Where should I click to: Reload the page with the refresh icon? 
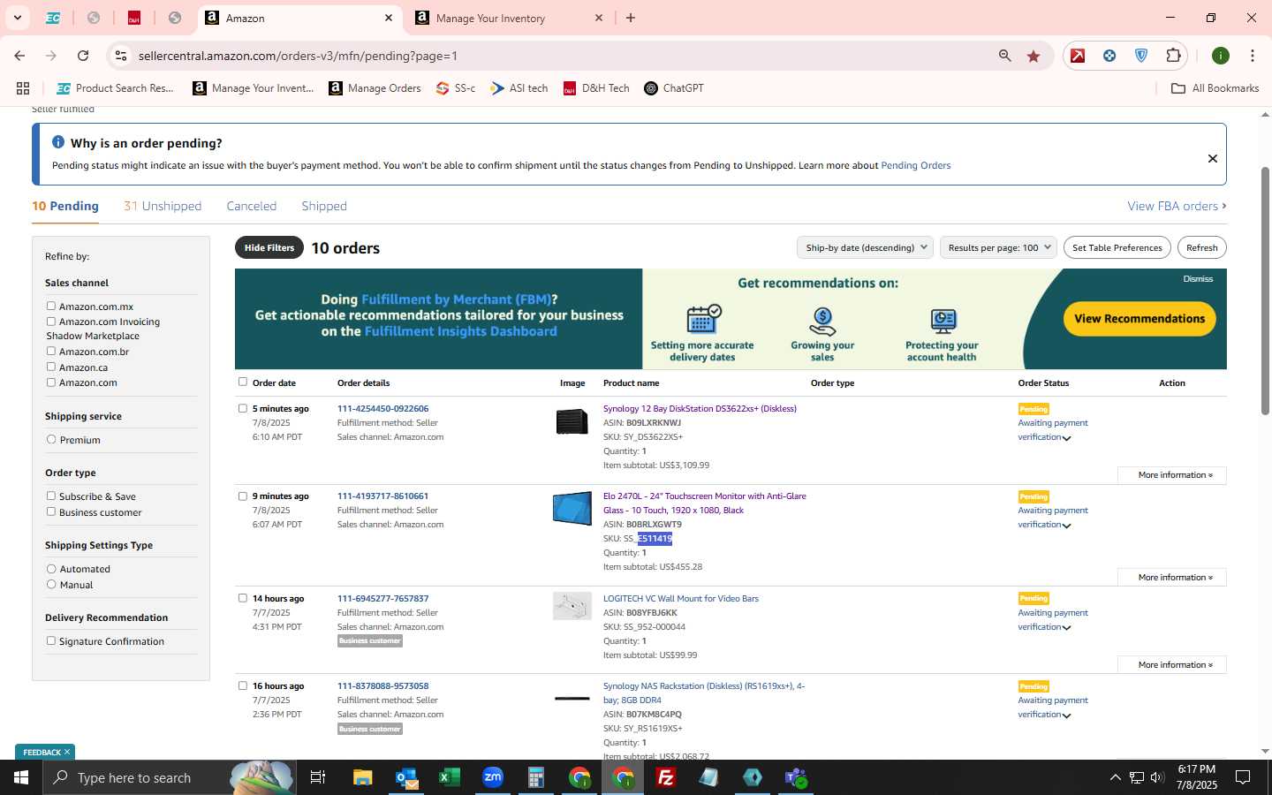(83, 56)
